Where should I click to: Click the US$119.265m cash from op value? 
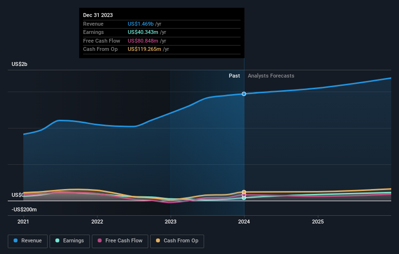(144, 49)
